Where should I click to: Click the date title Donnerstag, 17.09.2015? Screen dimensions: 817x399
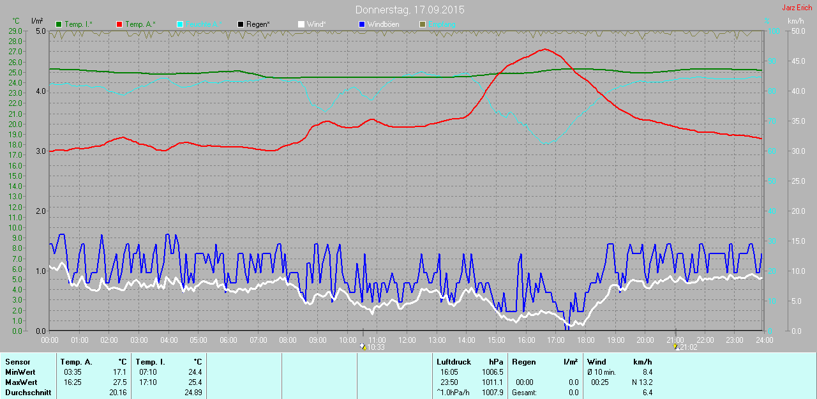click(x=410, y=10)
